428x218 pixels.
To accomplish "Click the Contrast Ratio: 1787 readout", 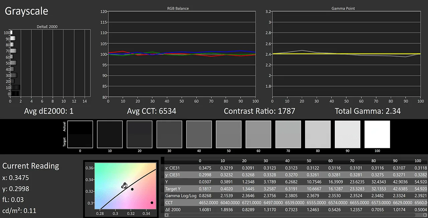I will click(x=259, y=111).
